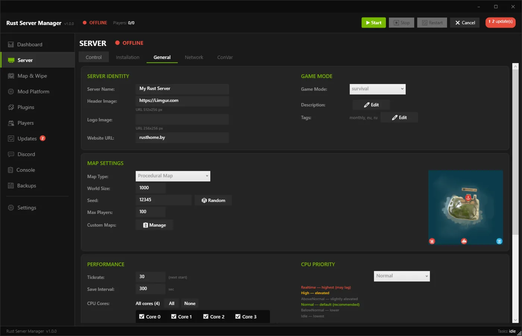Open the Plugins puzzle icon

(11, 107)
